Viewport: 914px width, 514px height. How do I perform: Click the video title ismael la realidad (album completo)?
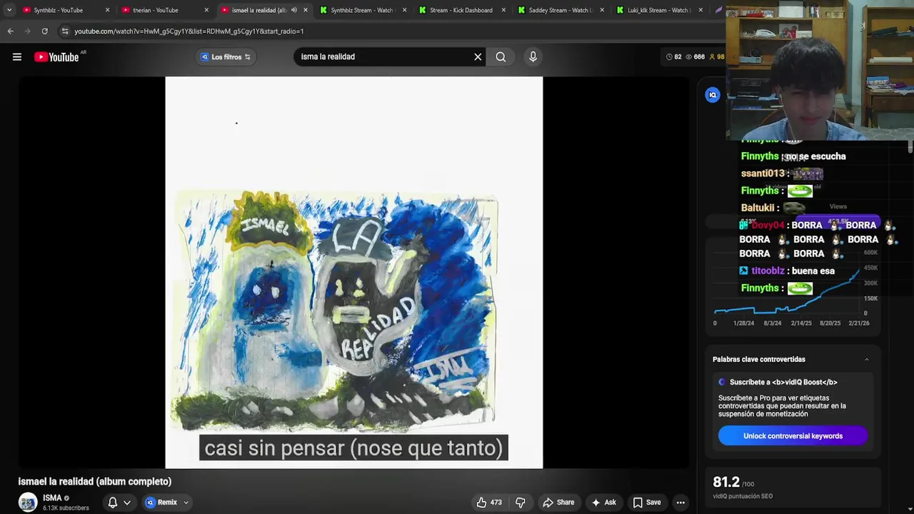[95, 482]
